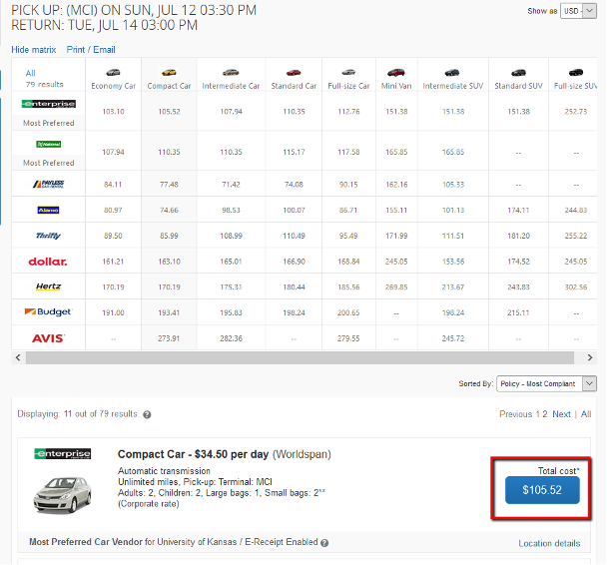
Task: Select the Hertz logo row
Action: pos(48,286)
